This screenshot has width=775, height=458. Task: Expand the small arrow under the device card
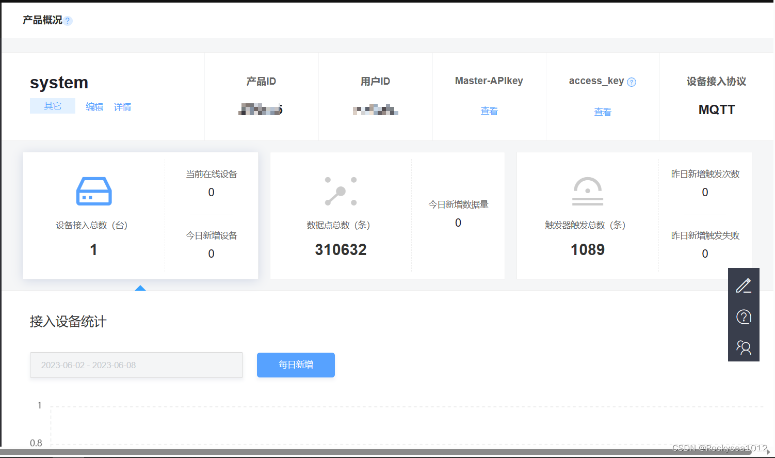click(140, 288)
